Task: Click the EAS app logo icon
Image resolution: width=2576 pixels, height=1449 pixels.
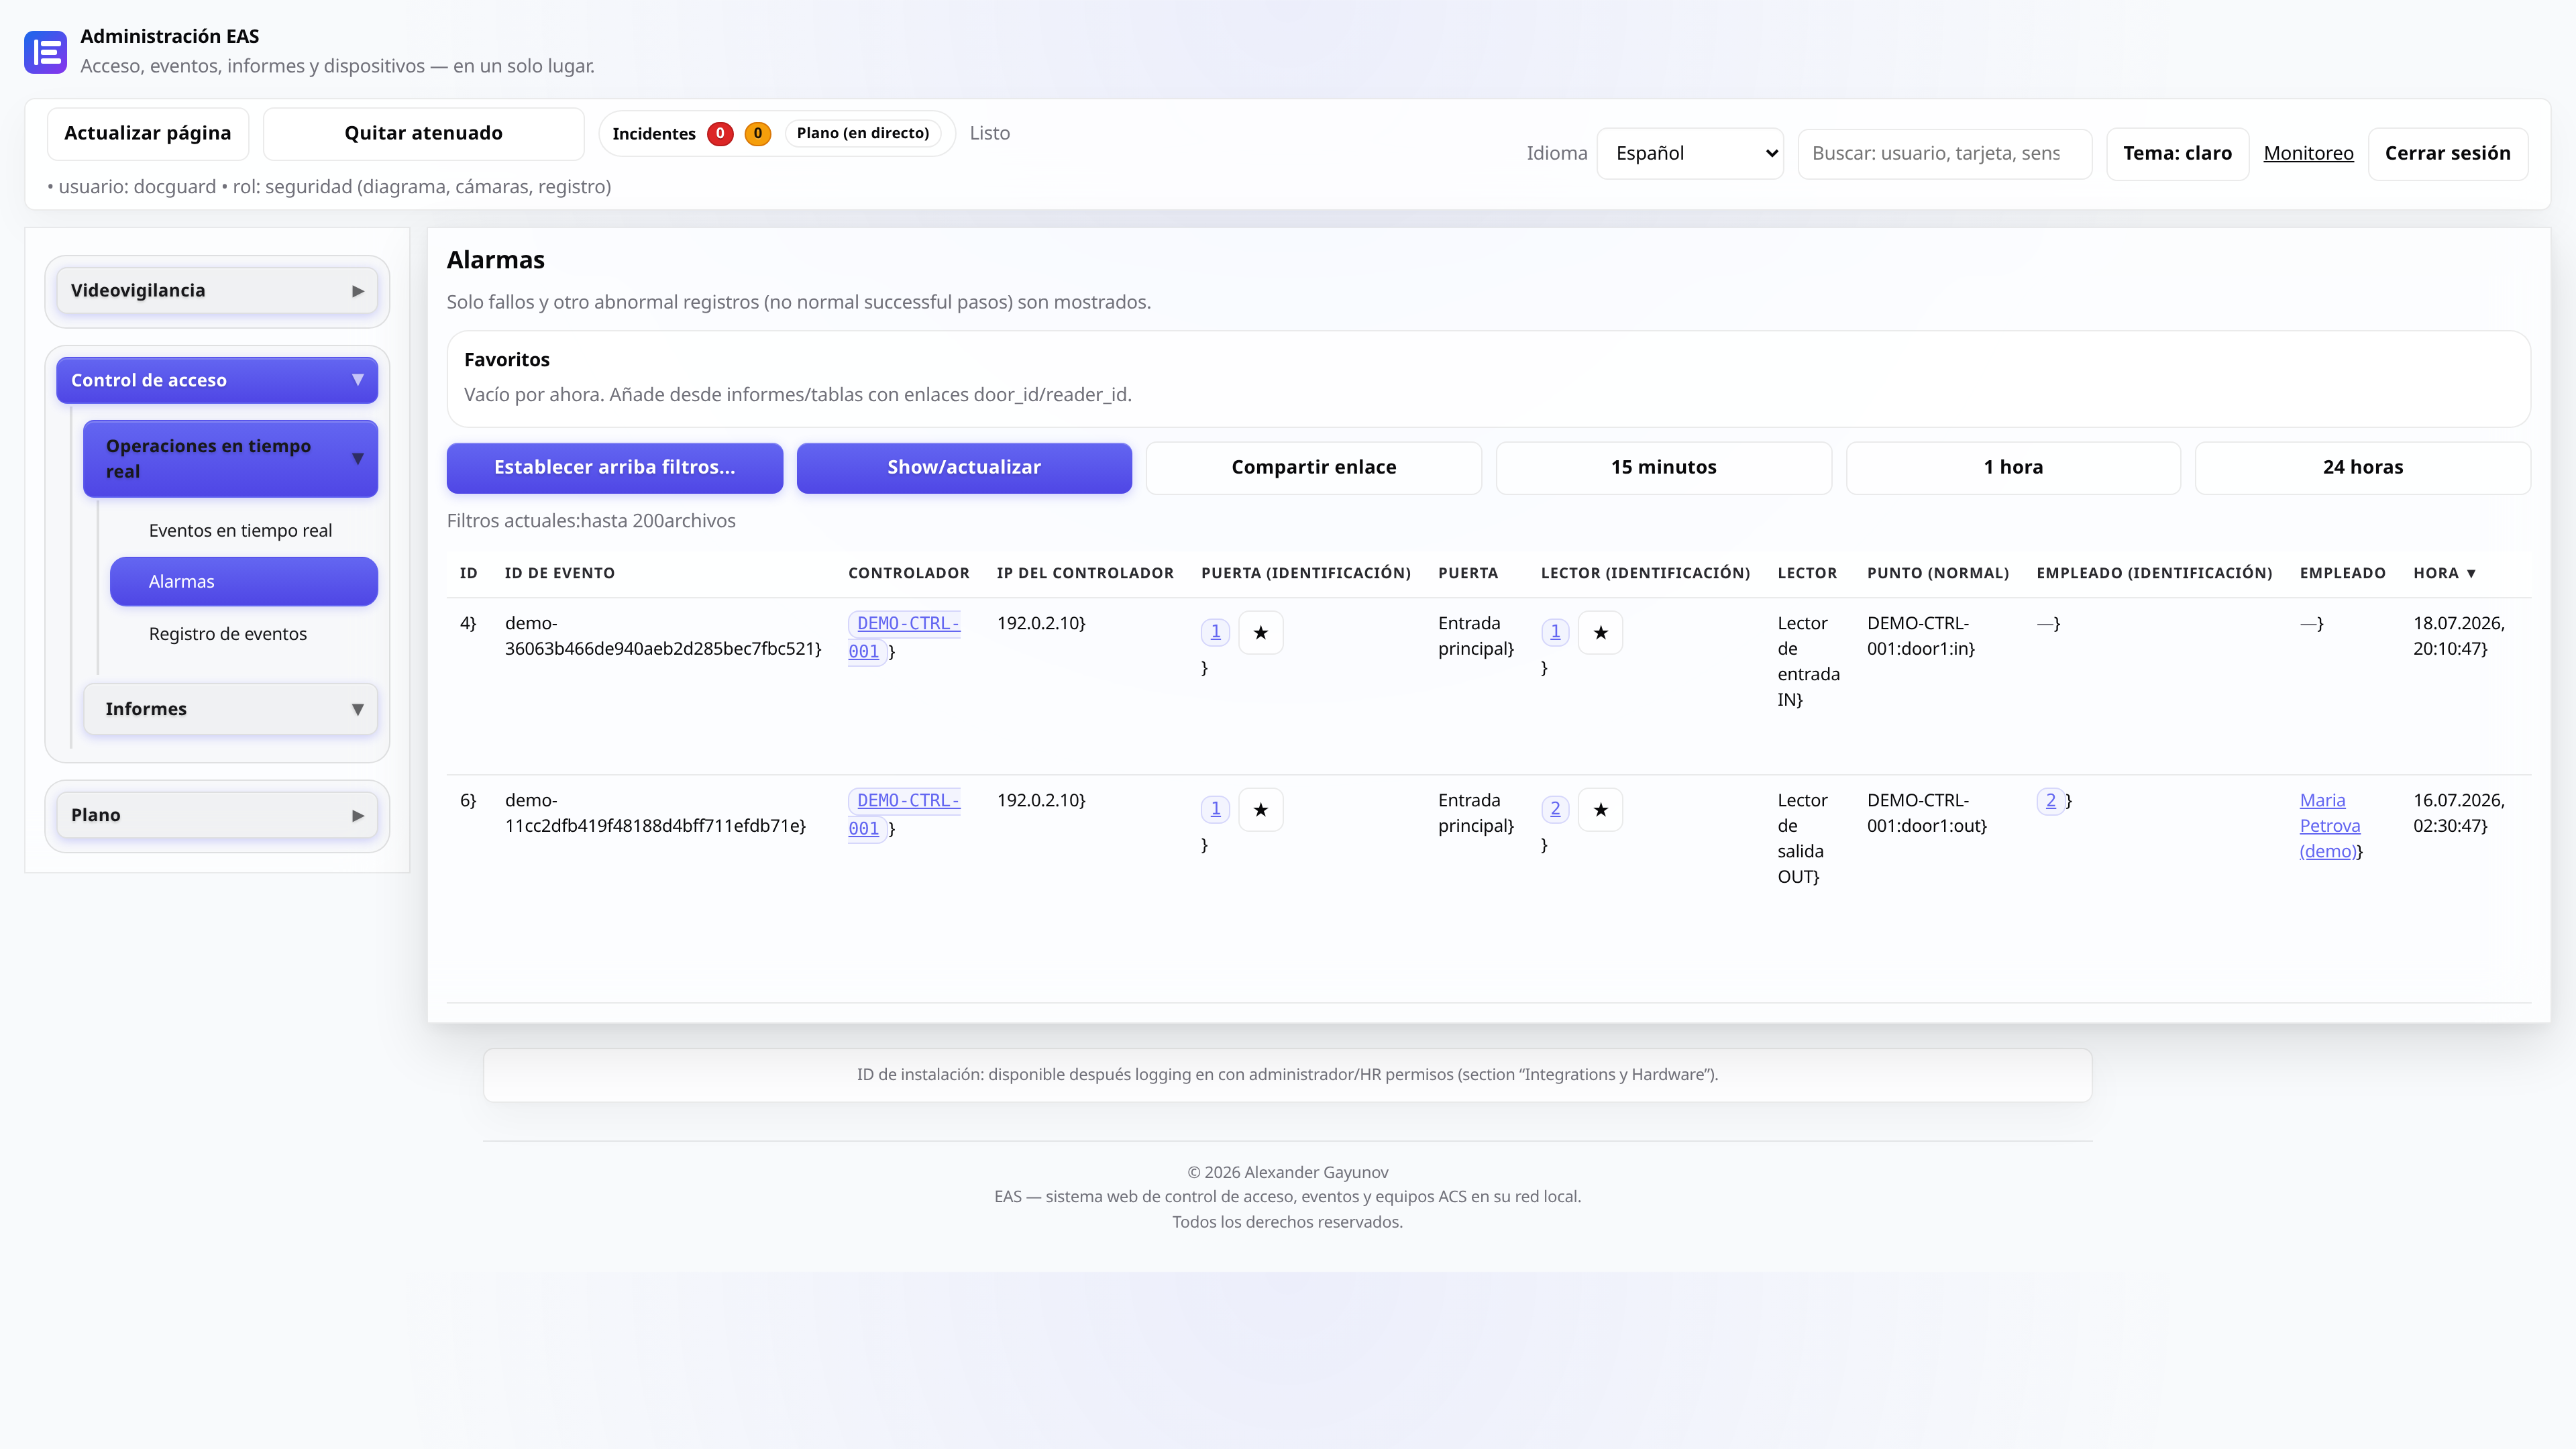Action: coord(45,52)
